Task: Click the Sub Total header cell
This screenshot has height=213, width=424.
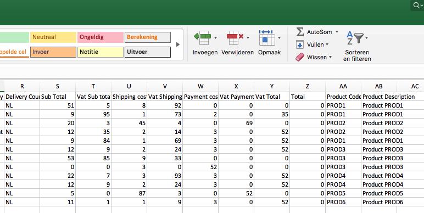Action: [x=58, y=97]
